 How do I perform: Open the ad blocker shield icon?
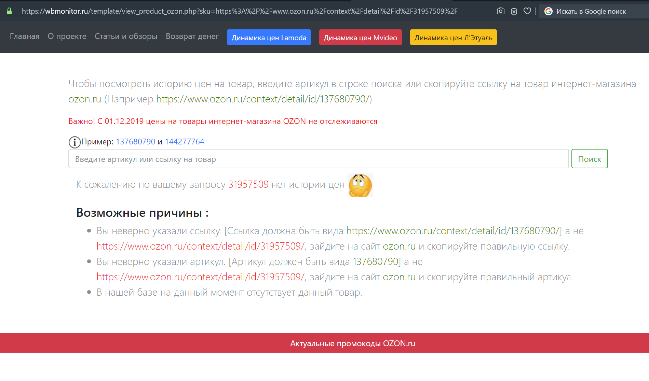click(x=514, y=12)
